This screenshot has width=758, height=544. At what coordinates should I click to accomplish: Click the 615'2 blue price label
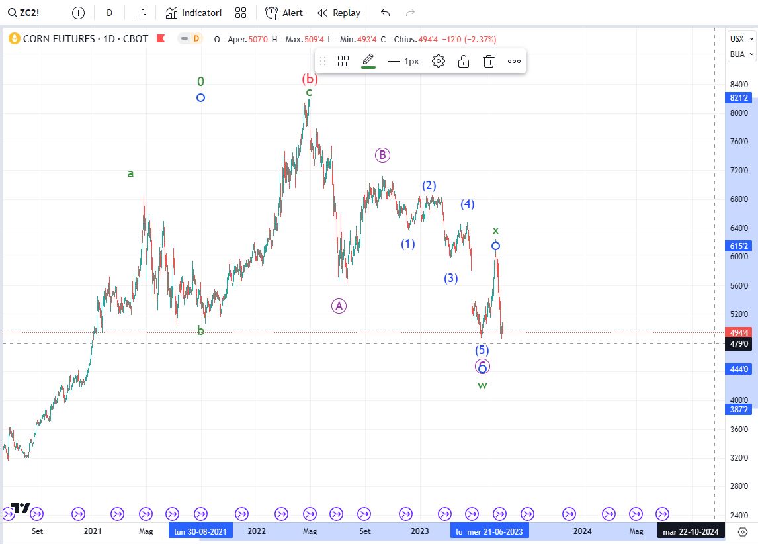pyautogui.click(x=739, y=246)
